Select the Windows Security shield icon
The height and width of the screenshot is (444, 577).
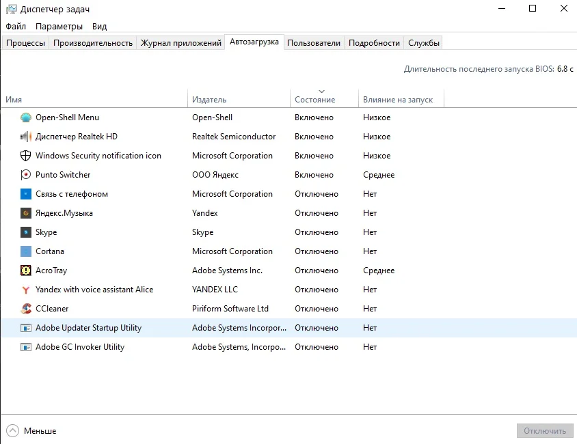(26, 156)
